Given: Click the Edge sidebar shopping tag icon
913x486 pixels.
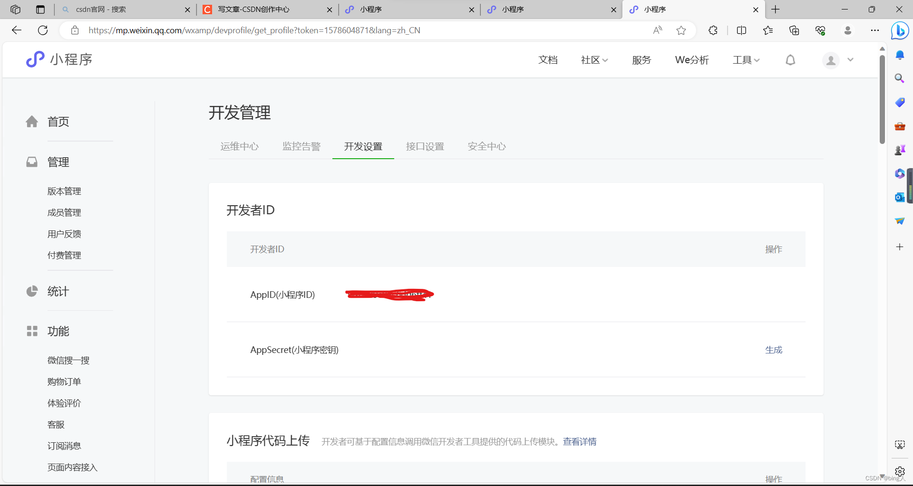Looking at the screenshot, I should click(900, 102).
